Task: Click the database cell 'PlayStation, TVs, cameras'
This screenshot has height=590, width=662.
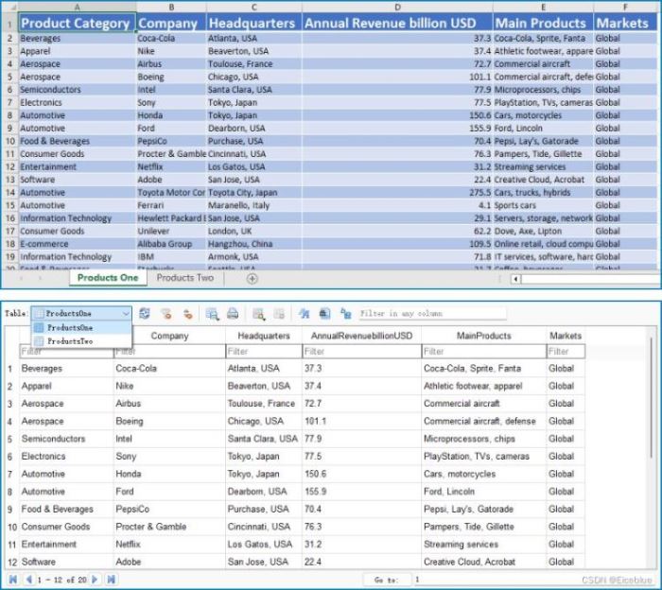Action: coord(484,457)
